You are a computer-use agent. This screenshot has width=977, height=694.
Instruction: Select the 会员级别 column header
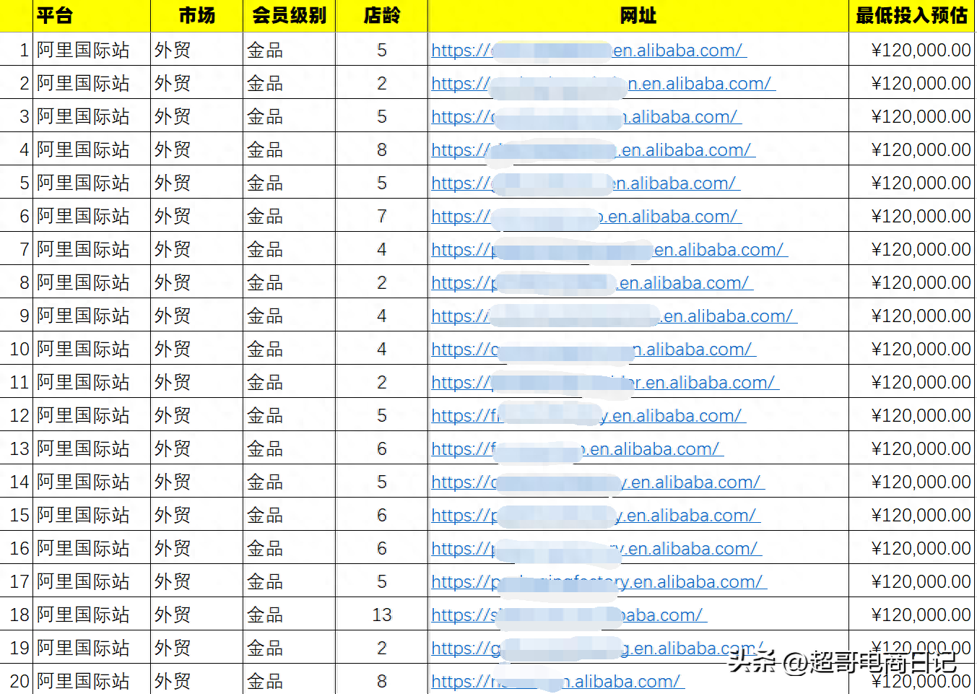point(289,15)
